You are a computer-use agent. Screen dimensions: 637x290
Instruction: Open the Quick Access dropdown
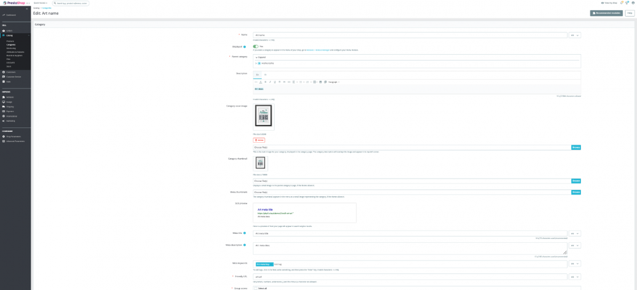40,3
